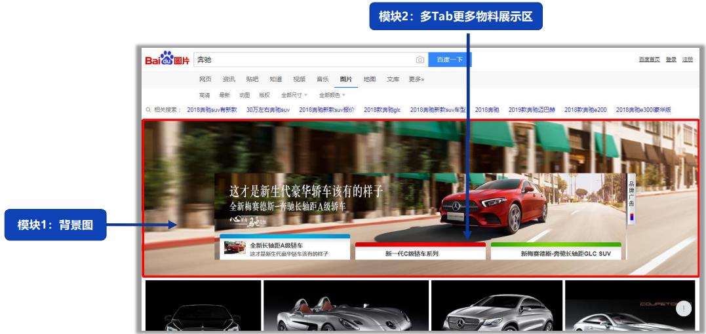Filter results by 动图
This screenshot has width=706, height=334.
tap(245, 95)
